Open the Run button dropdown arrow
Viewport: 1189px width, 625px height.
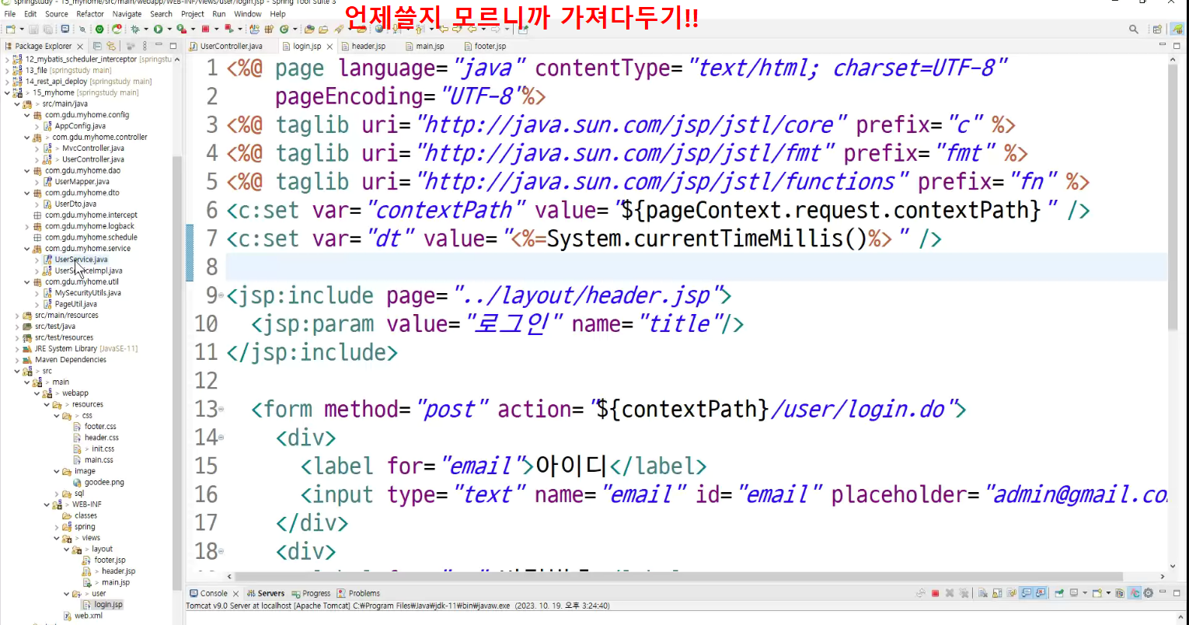(169, 30)
